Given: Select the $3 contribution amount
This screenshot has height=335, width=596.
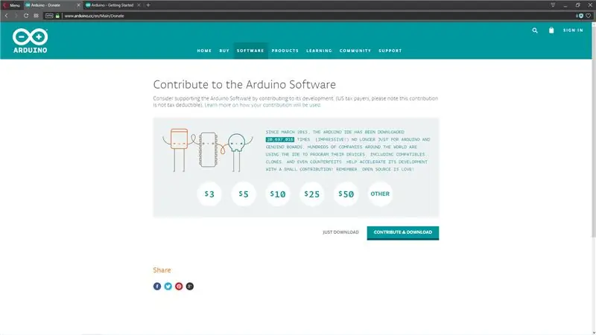Looking at the screenshot, I should point(209,194).
